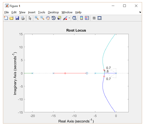
Task: Click the y-axis tick label -15
Action: point(20,112)
